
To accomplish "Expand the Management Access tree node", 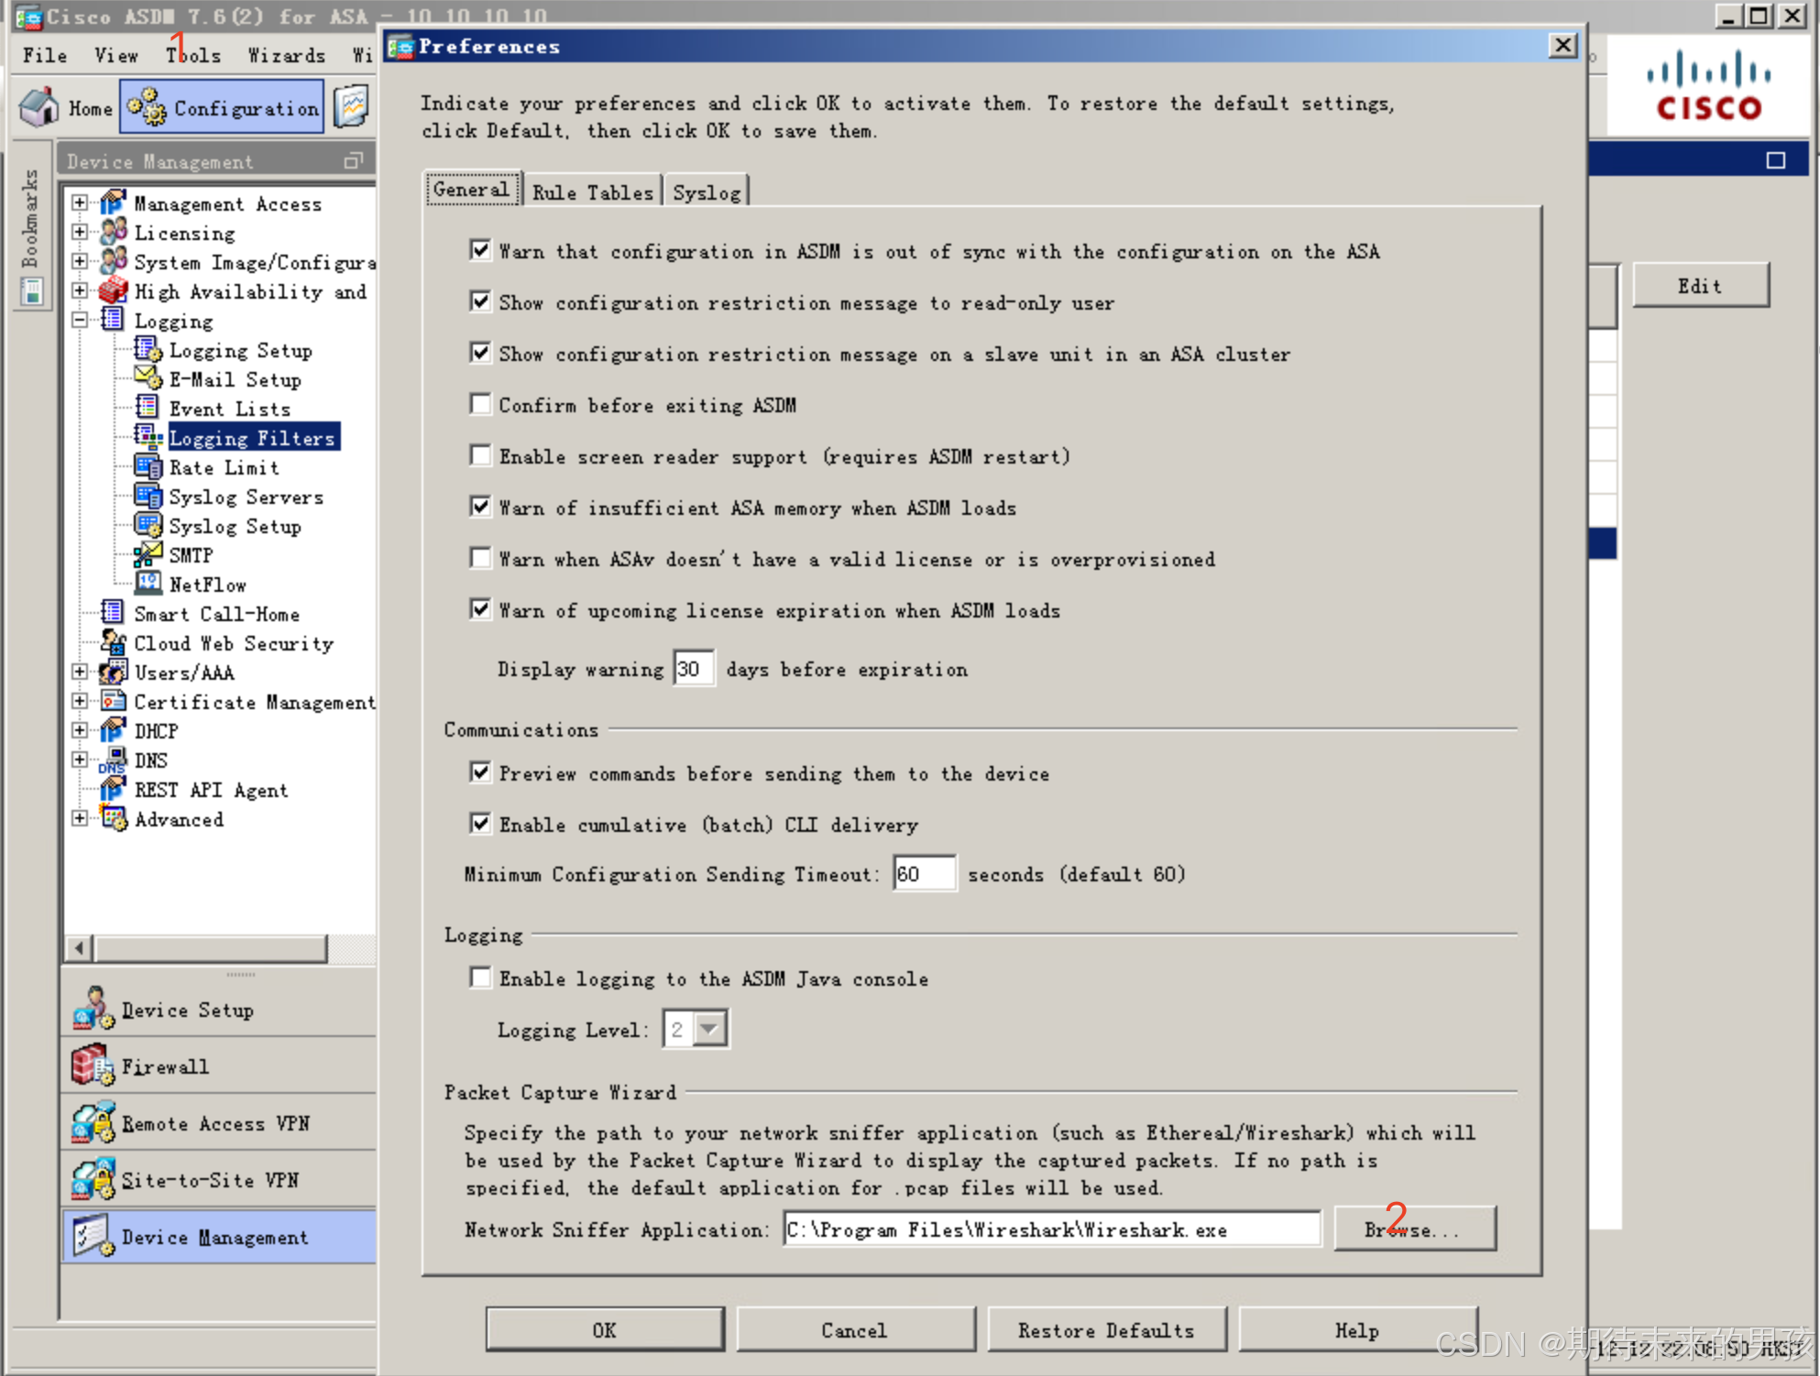I will (x=80, y=202).
